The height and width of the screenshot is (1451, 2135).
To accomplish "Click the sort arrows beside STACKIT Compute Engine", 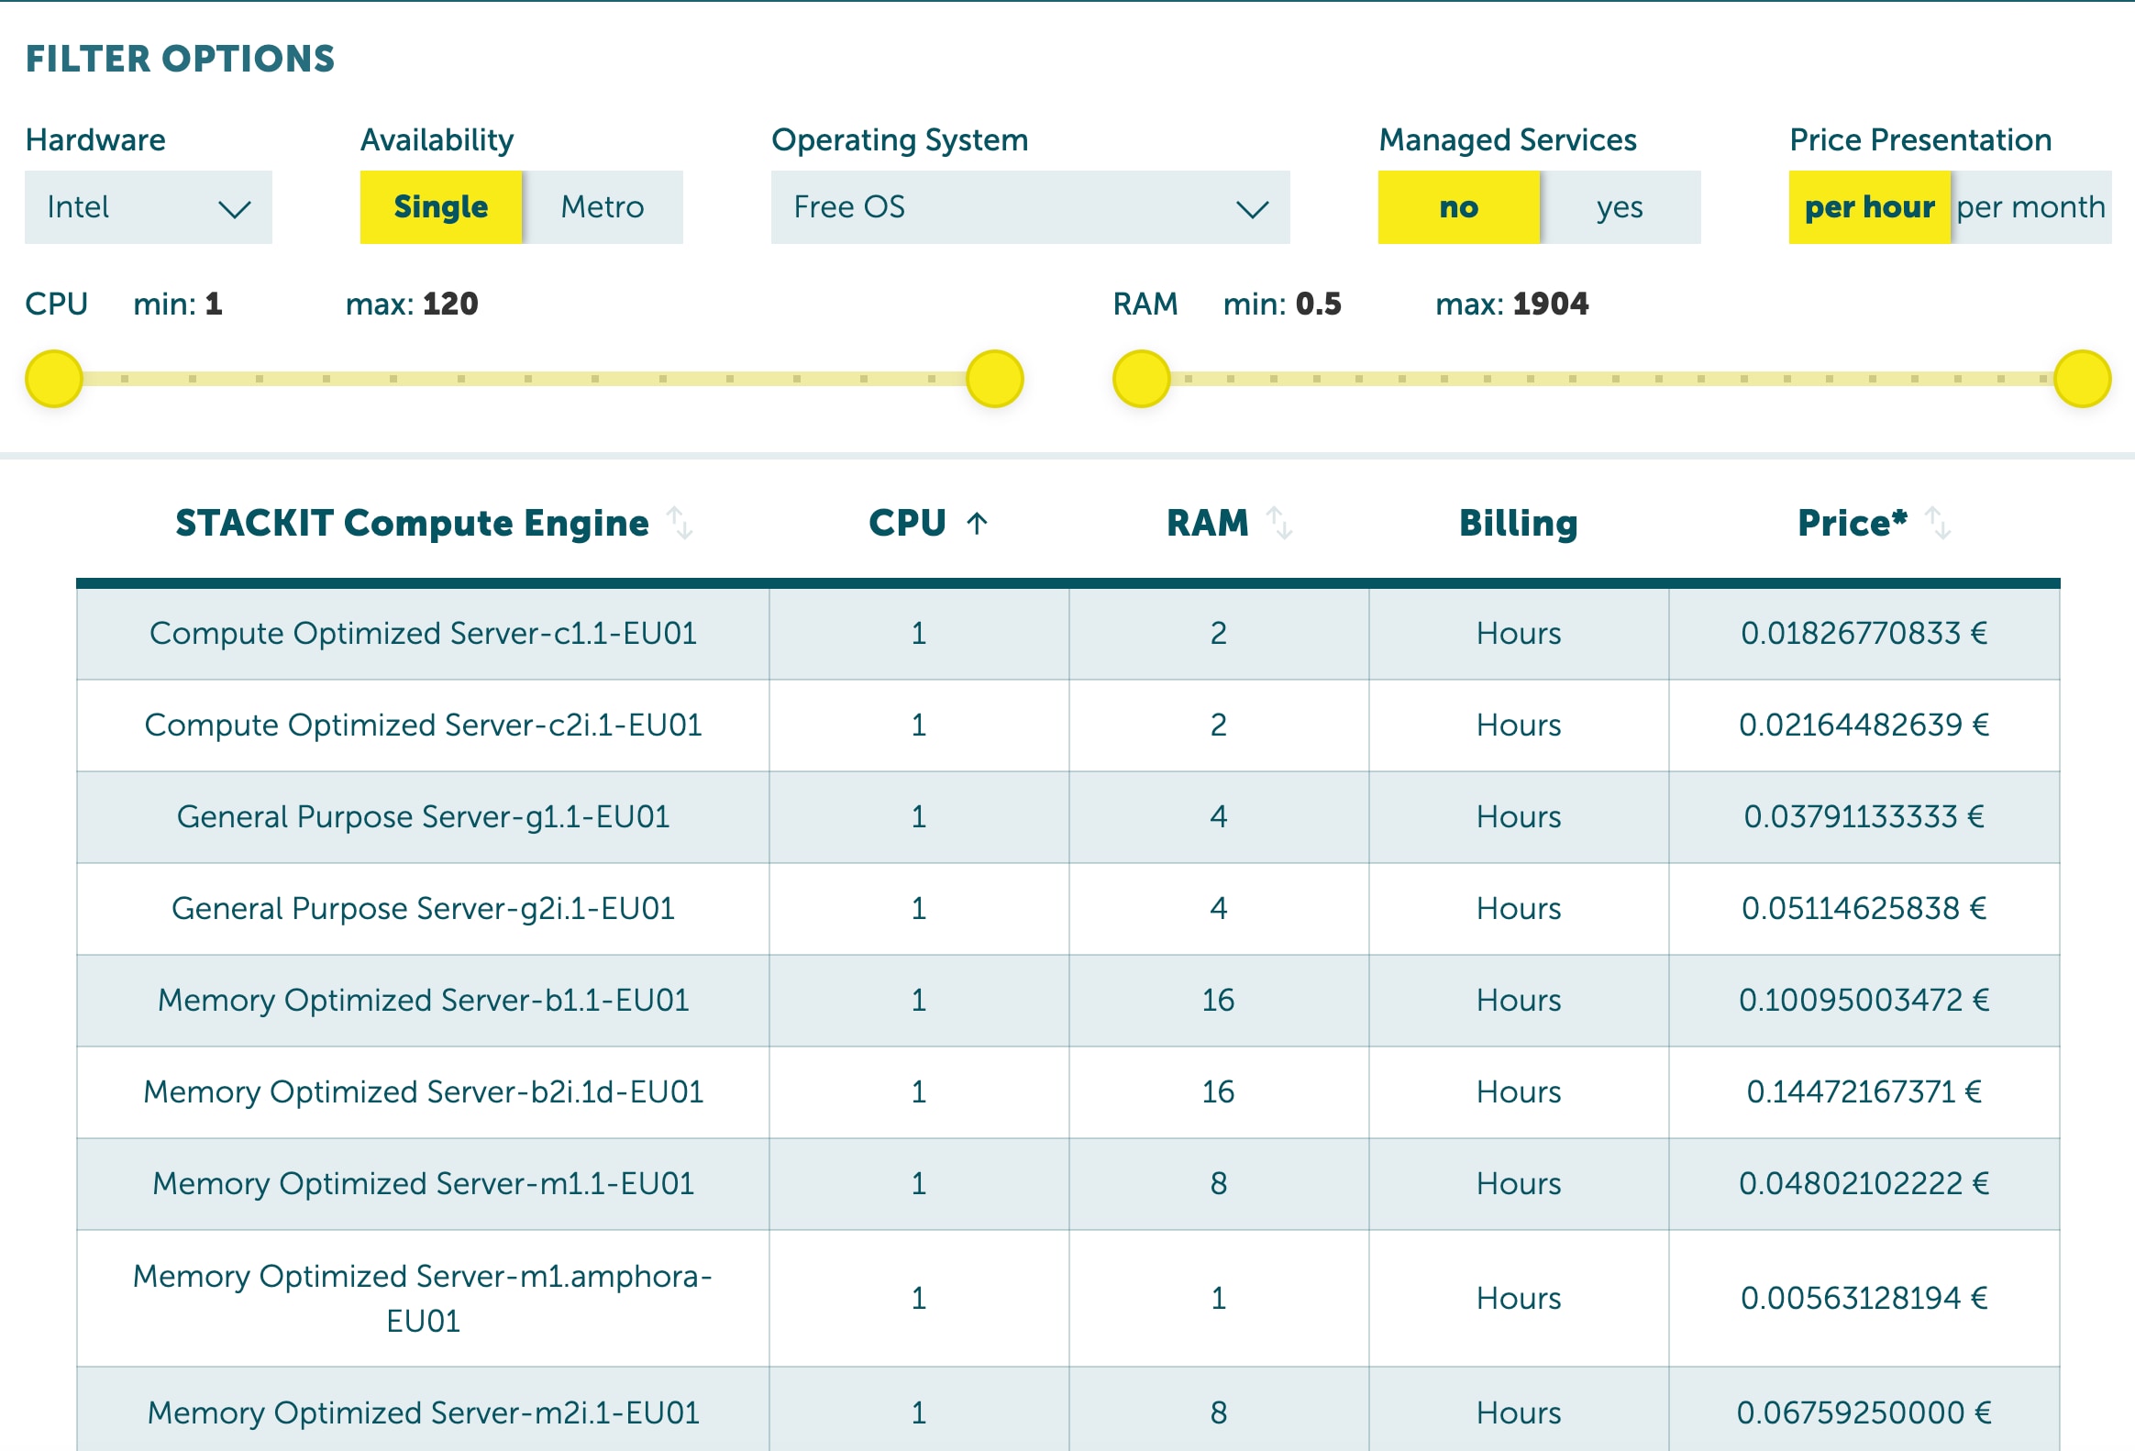I will tap(679, 523).
